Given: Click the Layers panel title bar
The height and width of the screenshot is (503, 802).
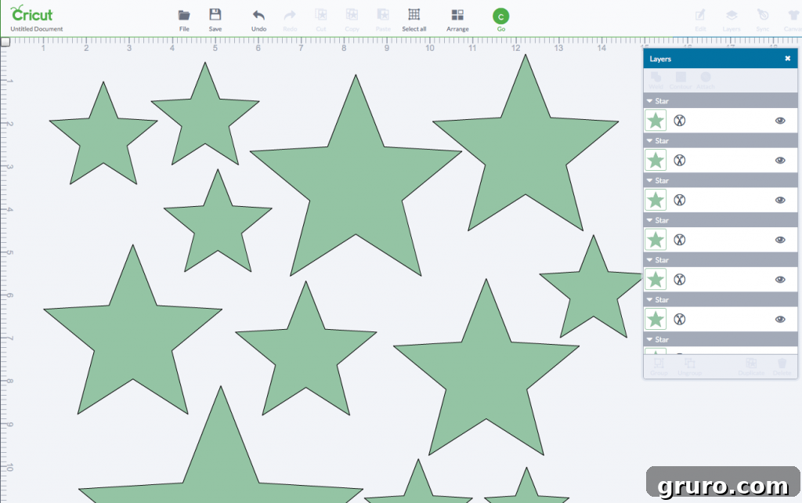Looking at the screenshot, I should [x=721, y=58].
